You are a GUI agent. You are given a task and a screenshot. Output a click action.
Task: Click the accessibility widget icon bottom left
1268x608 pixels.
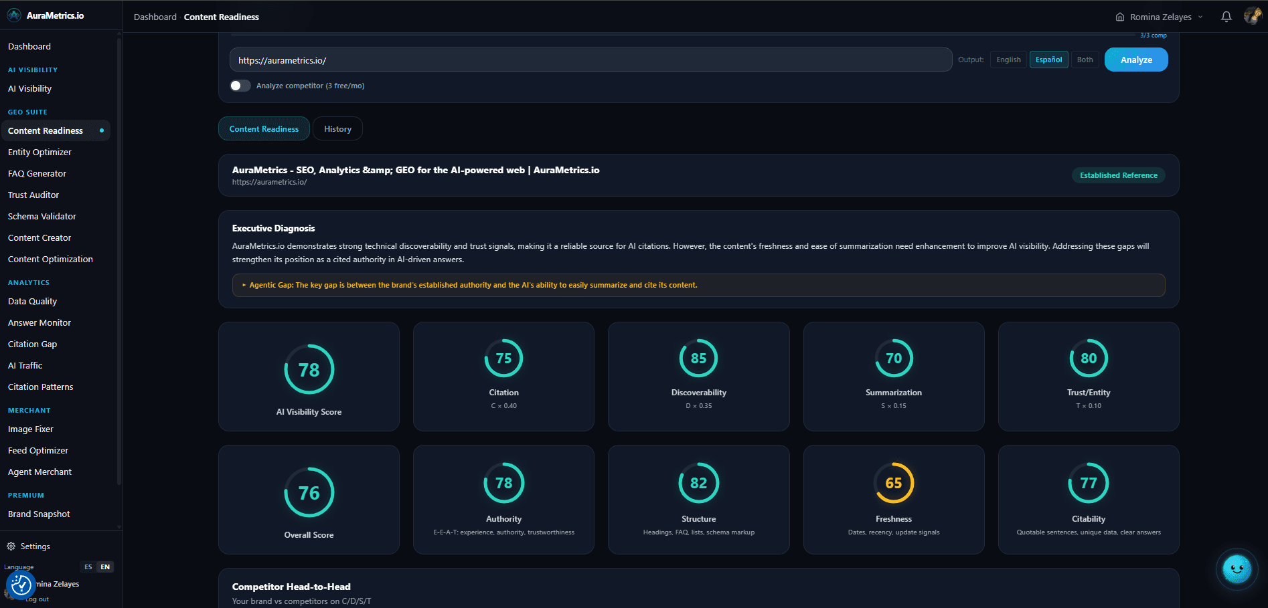[x=21, y=585]
